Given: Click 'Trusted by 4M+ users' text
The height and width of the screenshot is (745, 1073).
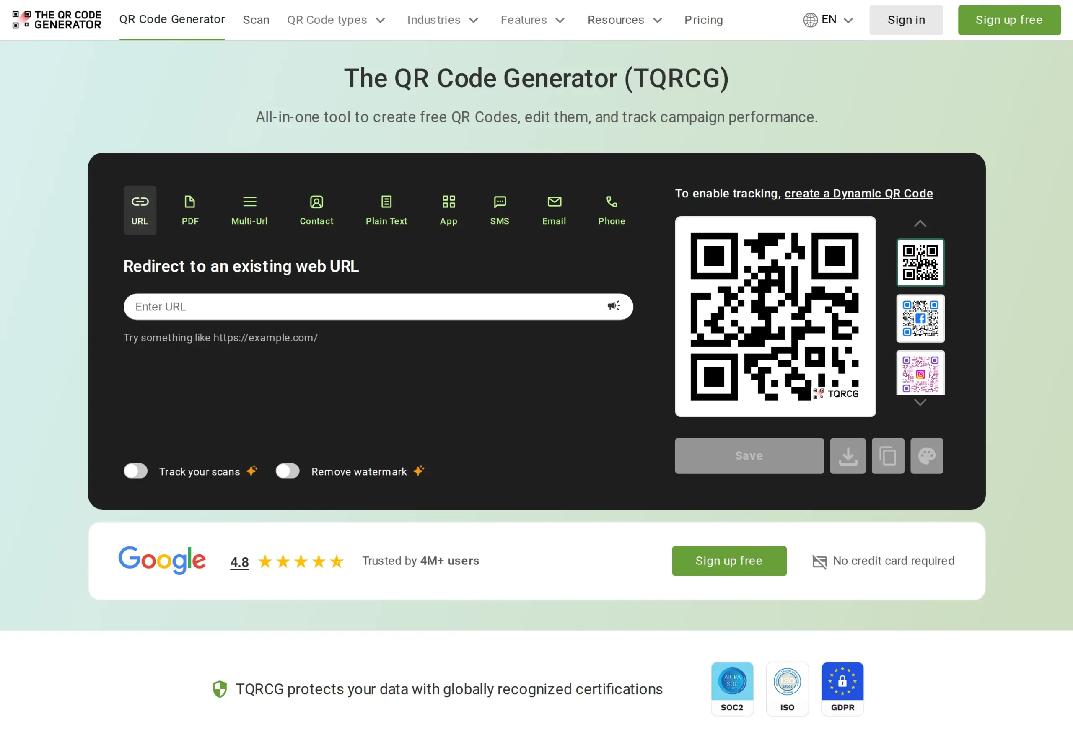Looking at the screenshot, I should click(420, 561).
